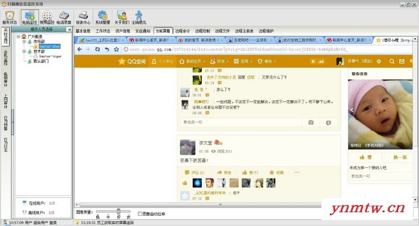The image size is (419, 226).
Task: Click thumbs-up icon left of liker avatars
Action: coord(185,183)
